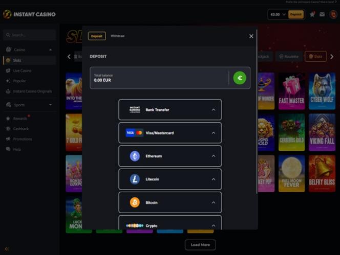Click the Litecoin coin icon
Screen dimensions: 340x255
click(x=135, y=179)
